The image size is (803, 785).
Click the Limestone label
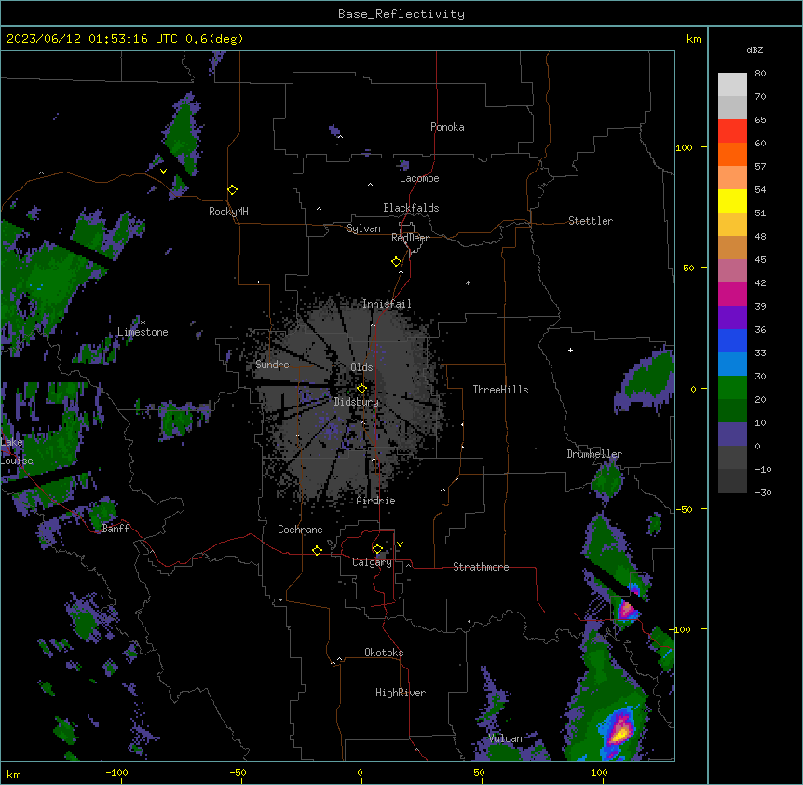point(143,332)
